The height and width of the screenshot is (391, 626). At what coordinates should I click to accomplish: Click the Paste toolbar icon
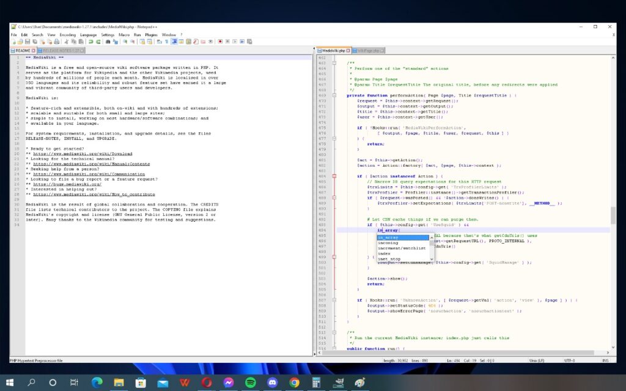[x=81, y=42]
